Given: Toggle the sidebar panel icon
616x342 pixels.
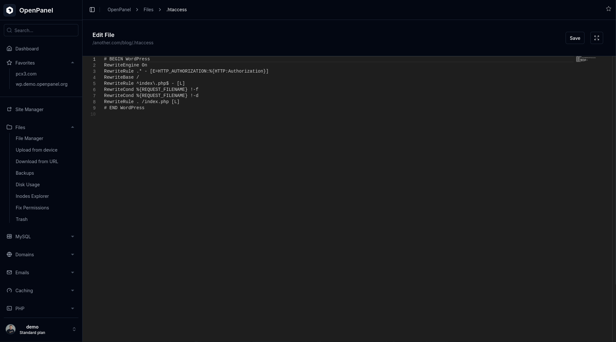Looking at the screenshot, I should coord(92,10).
